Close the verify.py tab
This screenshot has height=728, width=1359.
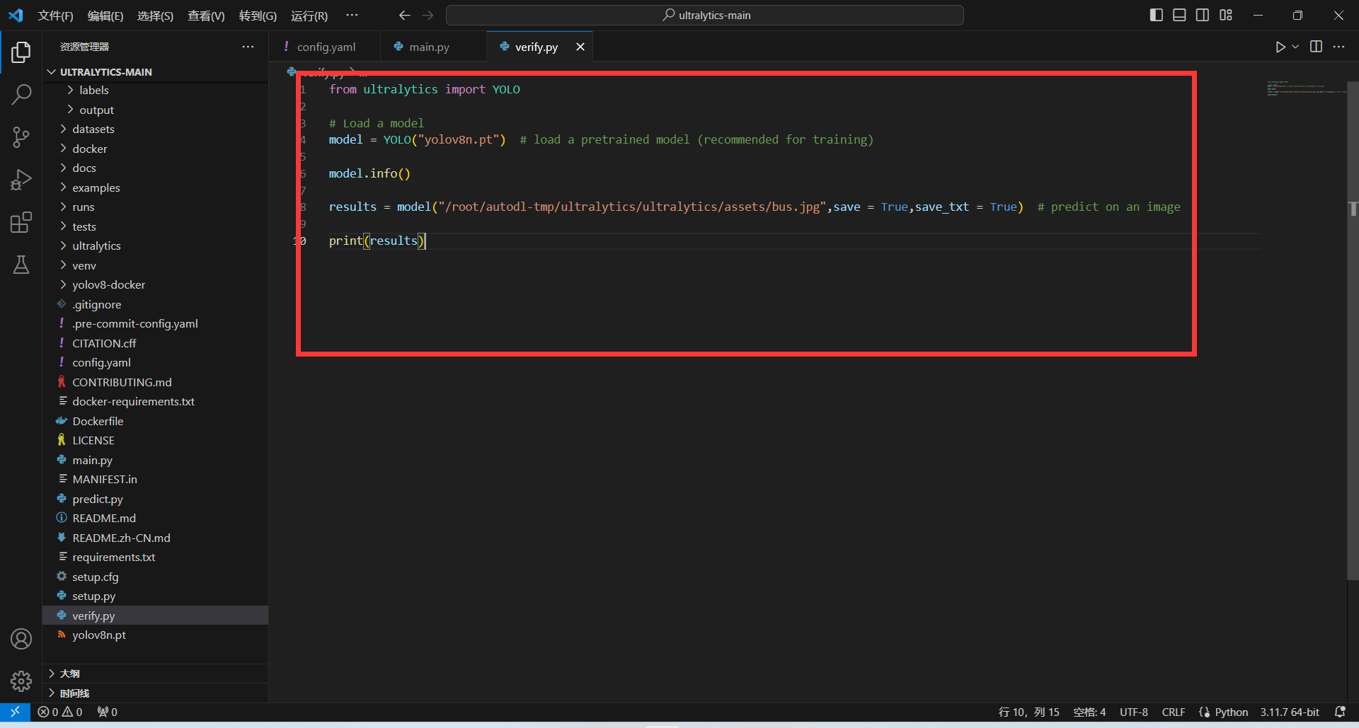tap(580, 47)
